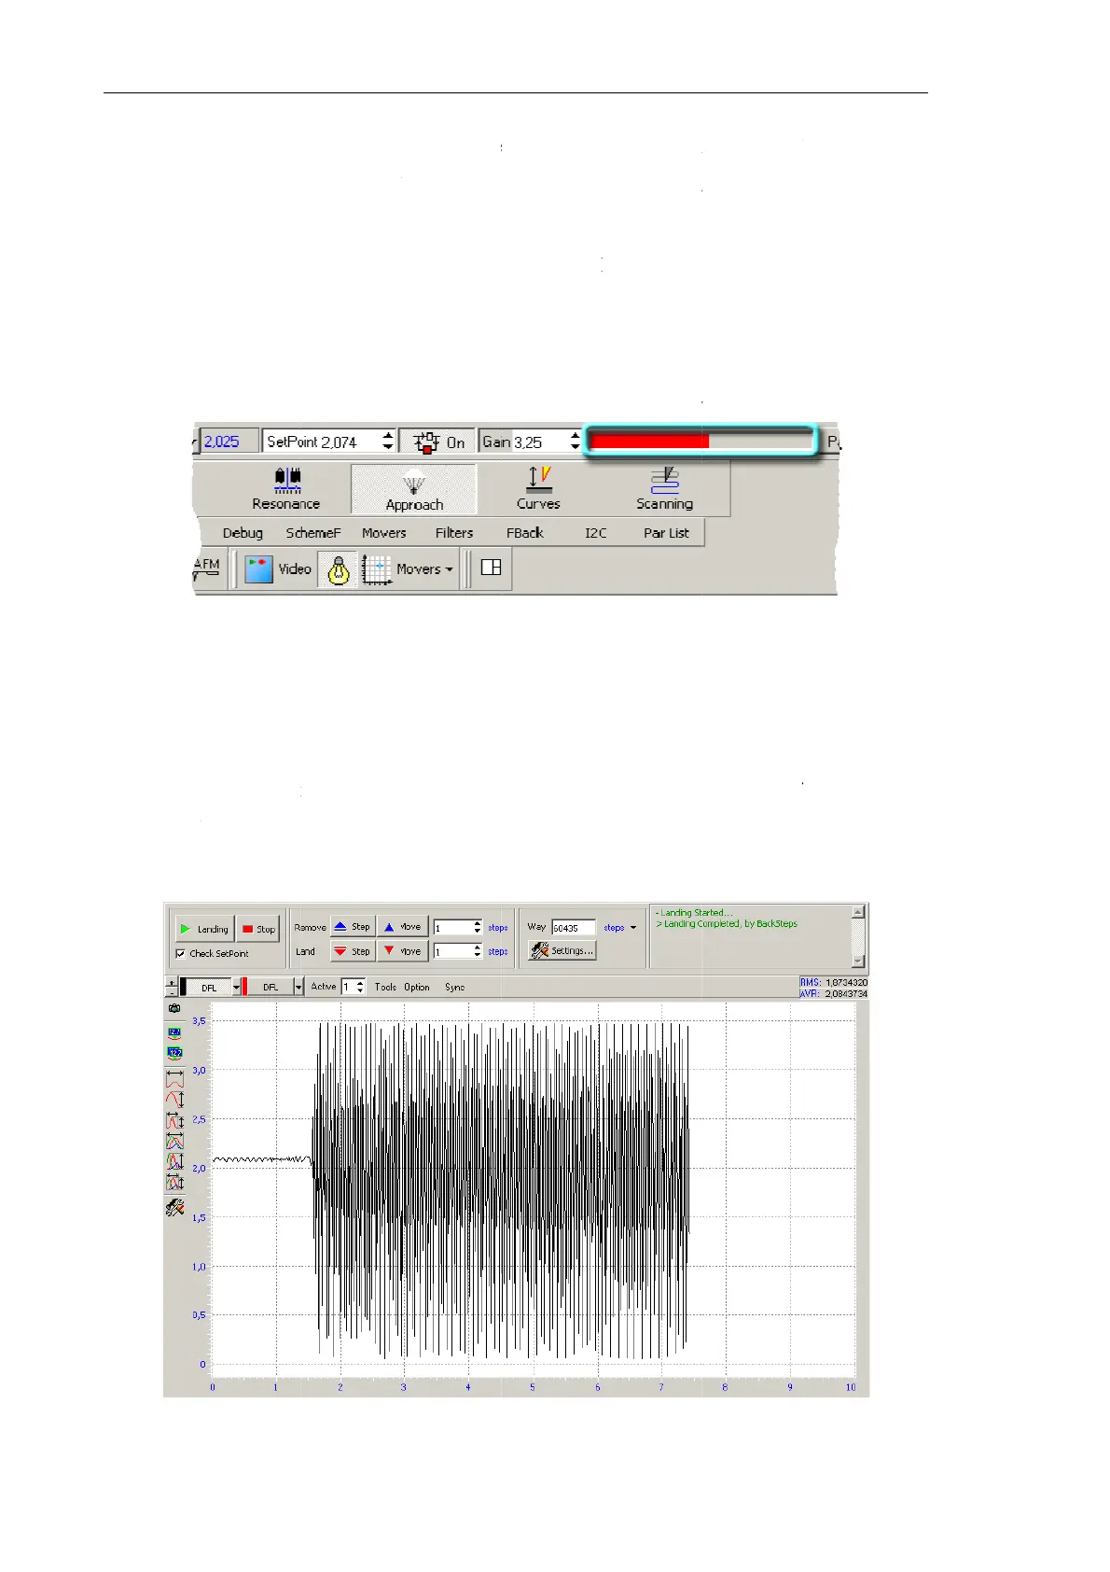1110x1572 pixels.
Task: Click the split window layout icon
Action: click(x=491, y=568)
